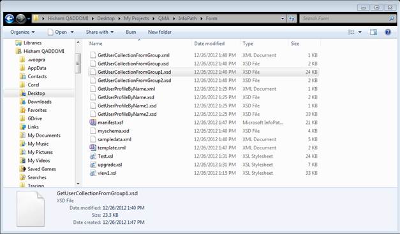Click the My Music folder icon
The height and width of the screenshot is (234, 400).
pos(23,144)
